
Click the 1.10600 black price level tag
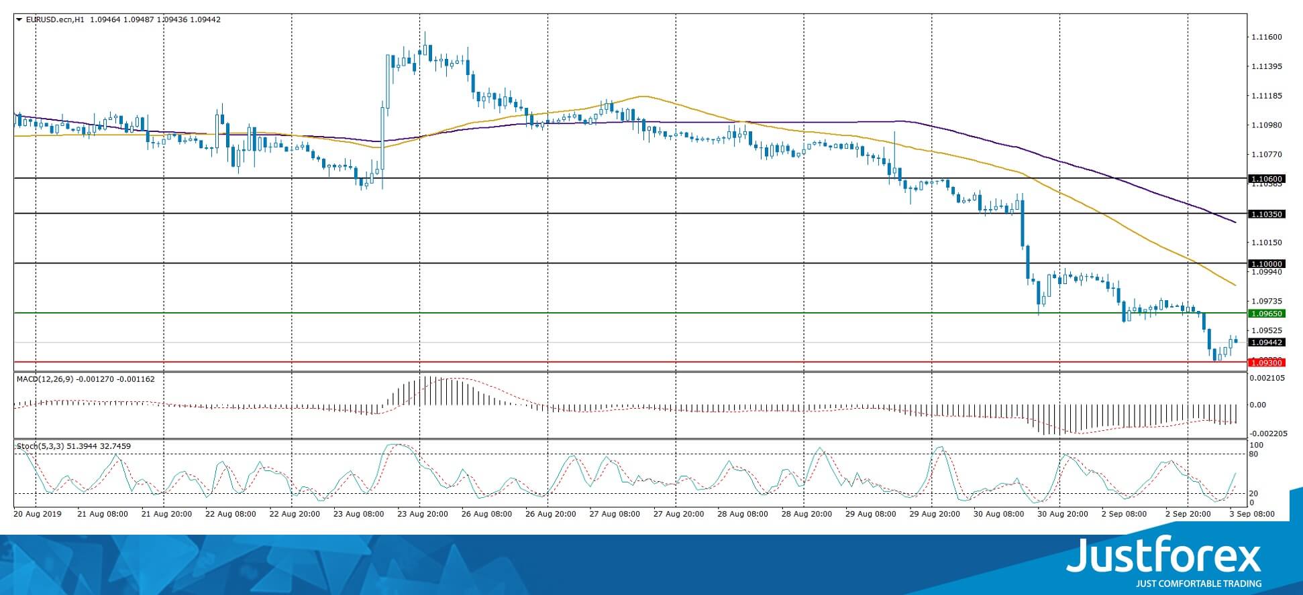click(x=1266, y=179)
